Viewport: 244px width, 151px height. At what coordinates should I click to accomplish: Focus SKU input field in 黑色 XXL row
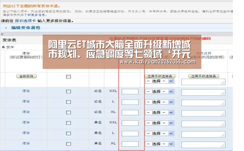(x=130, y=123)
